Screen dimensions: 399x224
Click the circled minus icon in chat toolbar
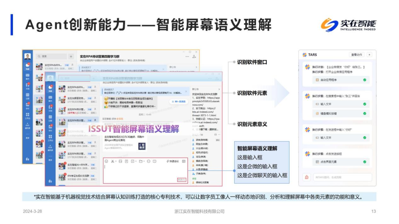point(149,161)
